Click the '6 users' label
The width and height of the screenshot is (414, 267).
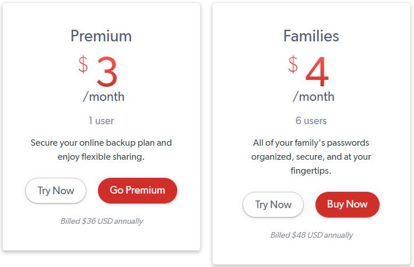pyautogui.click(x=311, y=121)
